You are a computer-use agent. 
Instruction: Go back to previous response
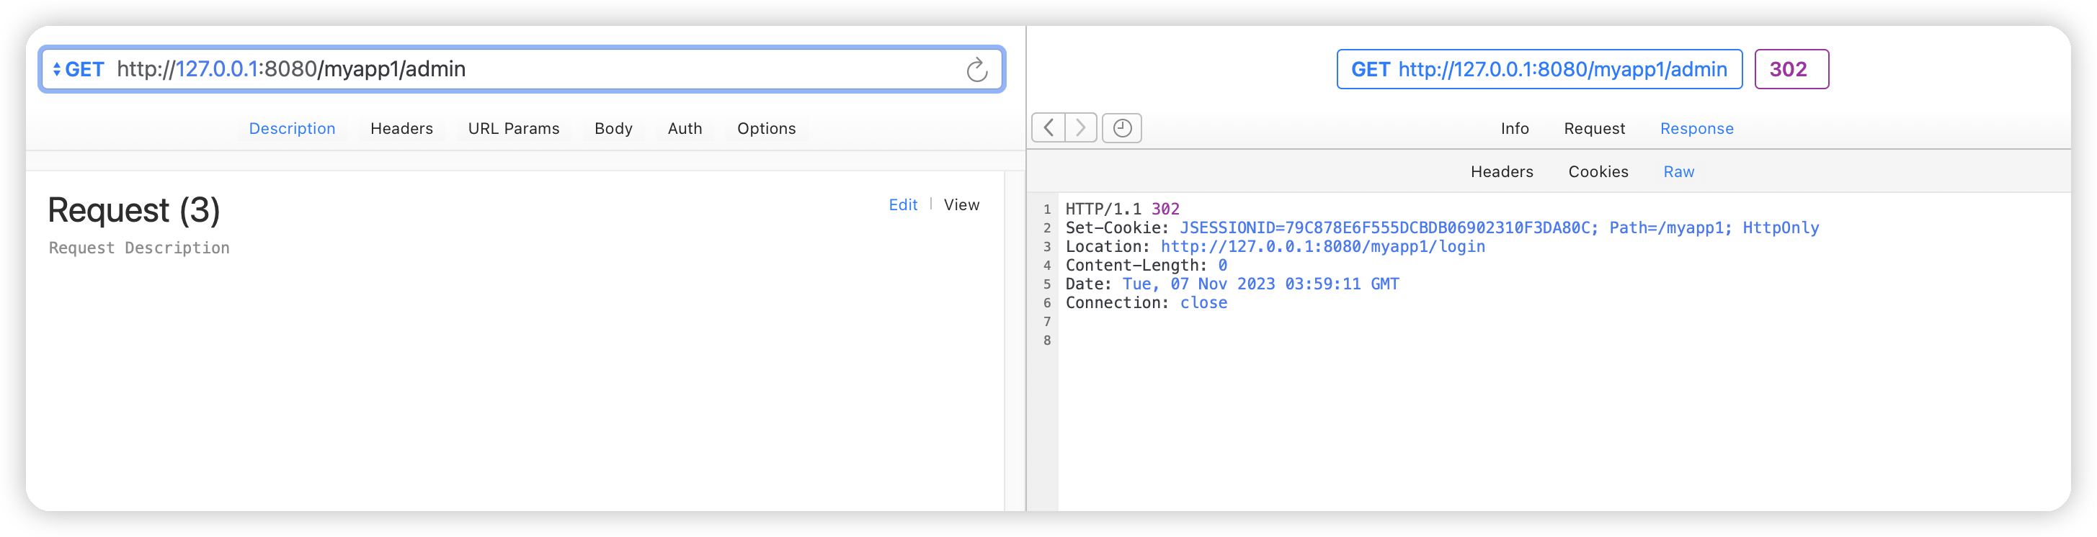tap(1048, 127)
